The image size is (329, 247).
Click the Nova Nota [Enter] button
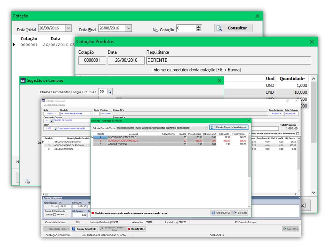[57, 229]
